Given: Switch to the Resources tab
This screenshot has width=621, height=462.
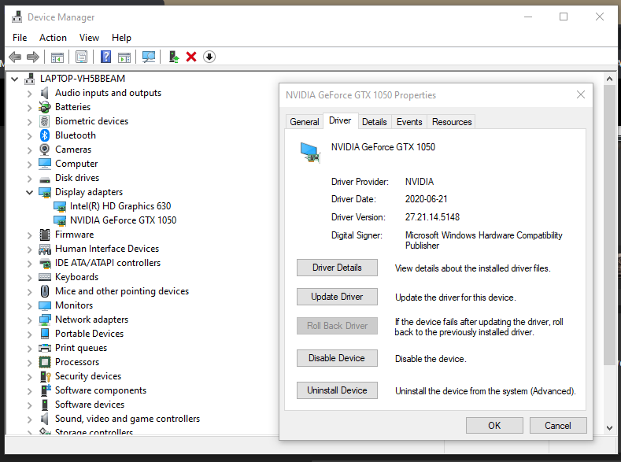Looking at the screenshot, I should (452, 121).
